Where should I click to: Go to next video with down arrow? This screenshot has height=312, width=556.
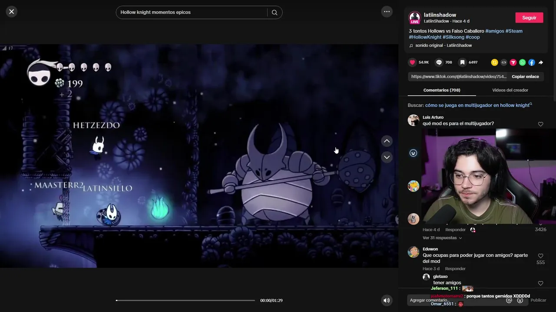click(387, 157)
